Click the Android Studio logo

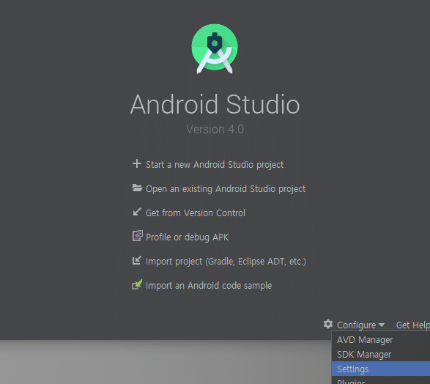215,49
